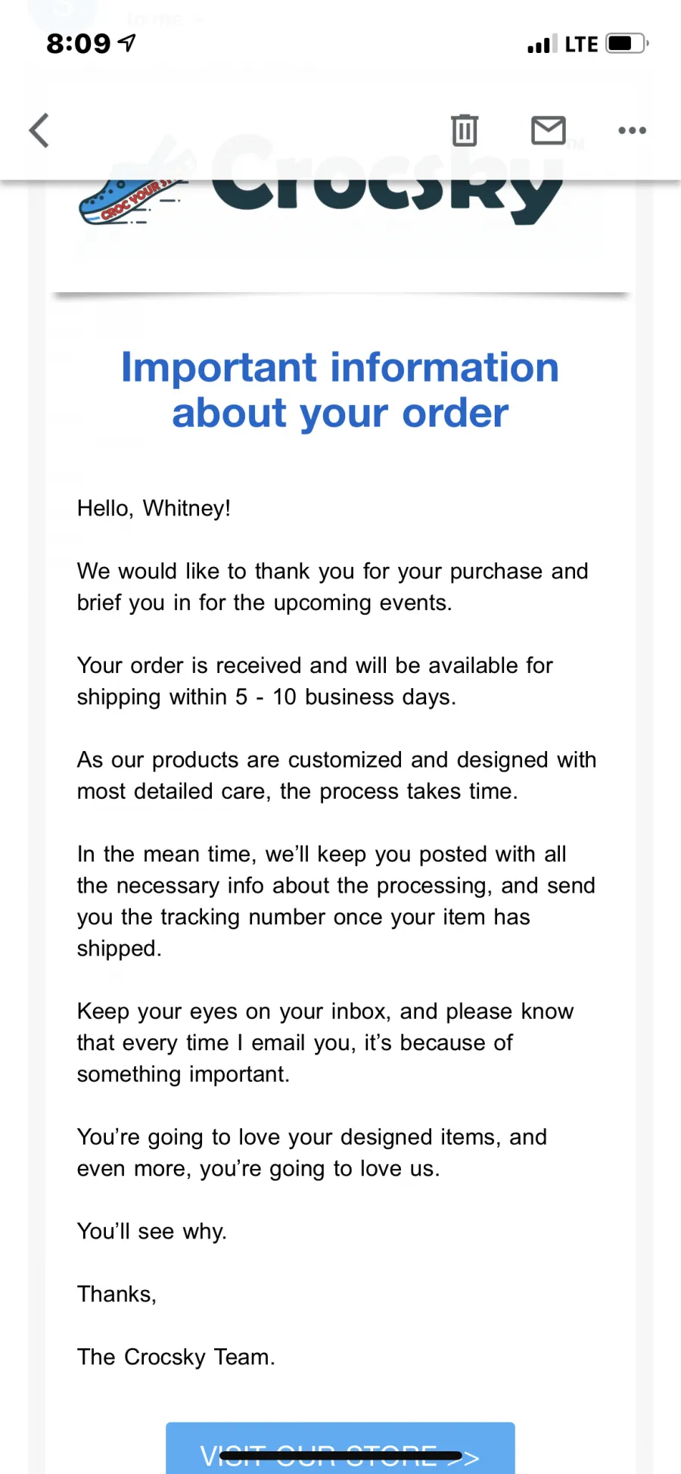Image resolution: width=681 pixels, height=1474 pixels.
Task: Tap the location arrow beside the time
Action: pos(127,43)
